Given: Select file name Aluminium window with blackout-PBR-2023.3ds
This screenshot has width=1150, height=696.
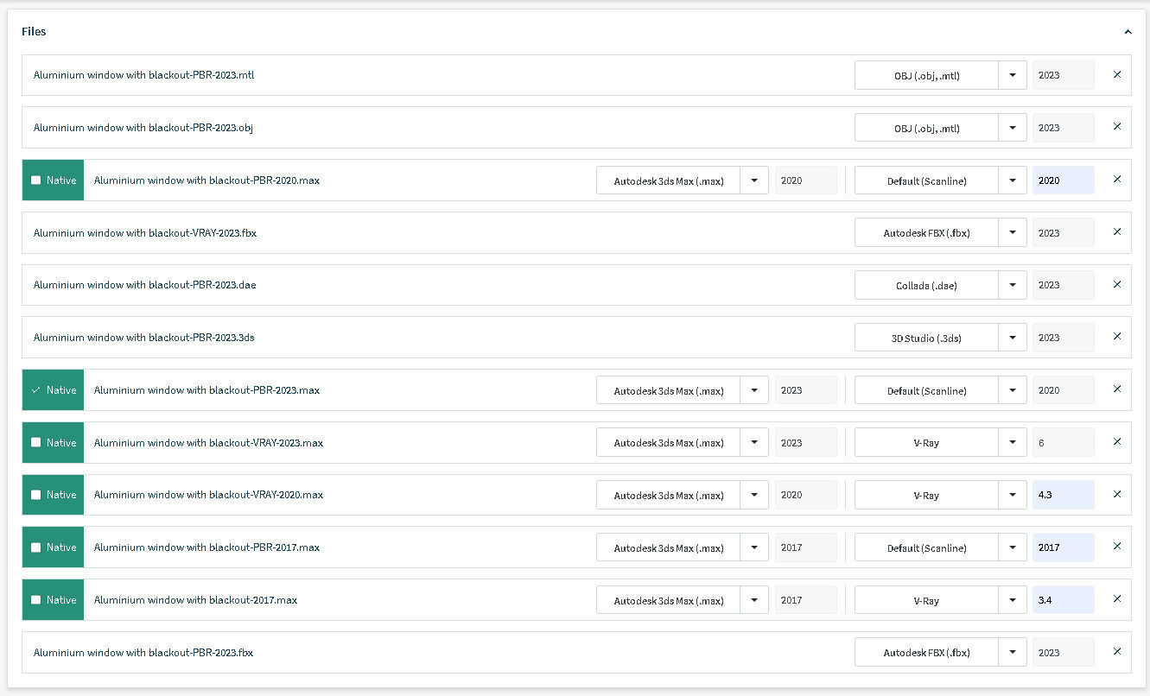Looking at the screenshot, I should pyautogui.click(x=144, y=338).
